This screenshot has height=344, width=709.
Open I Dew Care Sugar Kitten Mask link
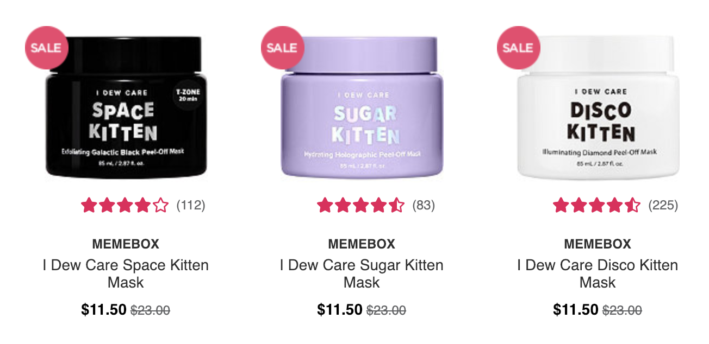(362, 274)
